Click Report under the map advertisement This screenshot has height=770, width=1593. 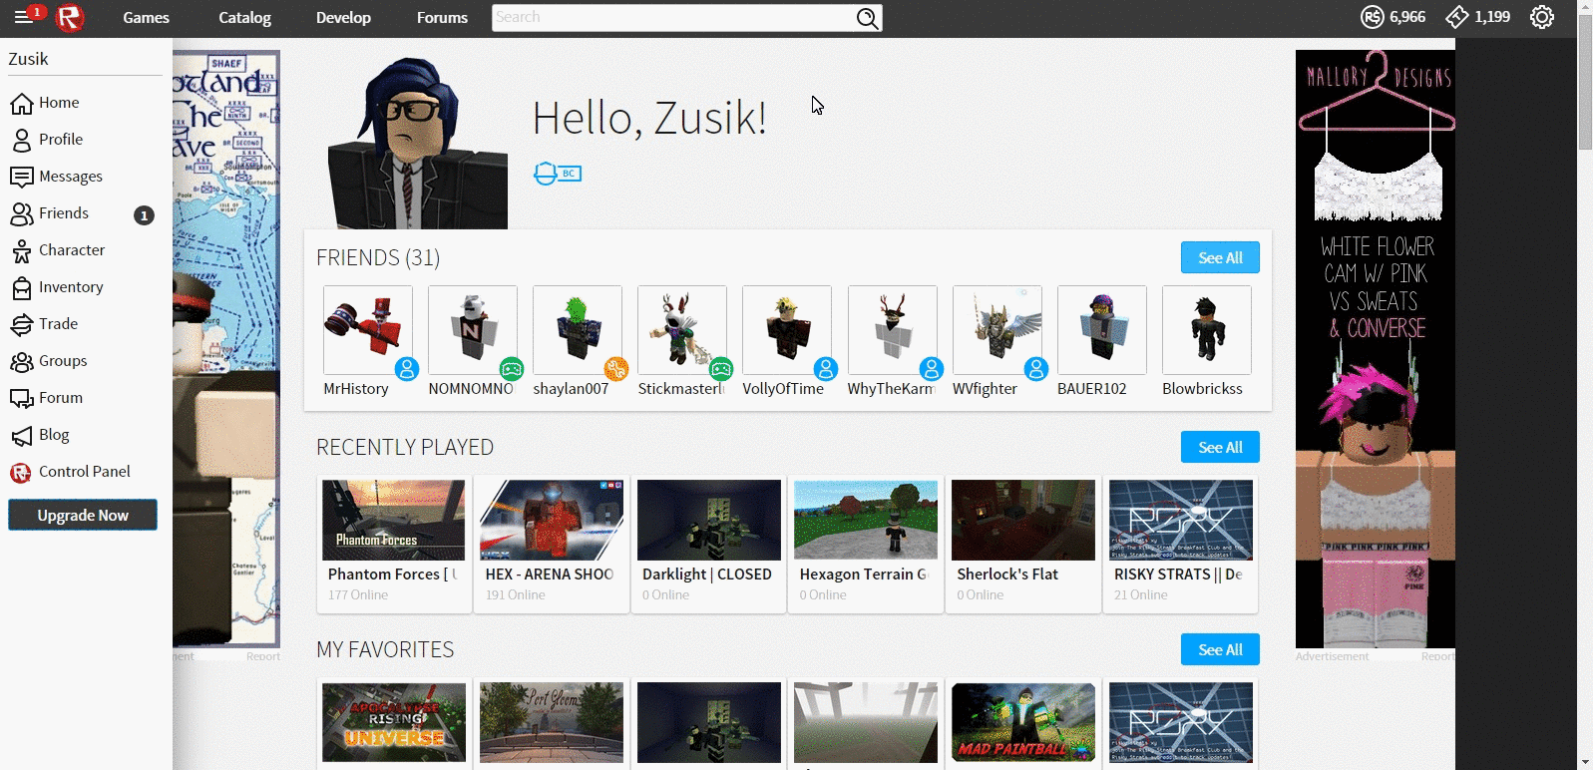coord(263,656)
